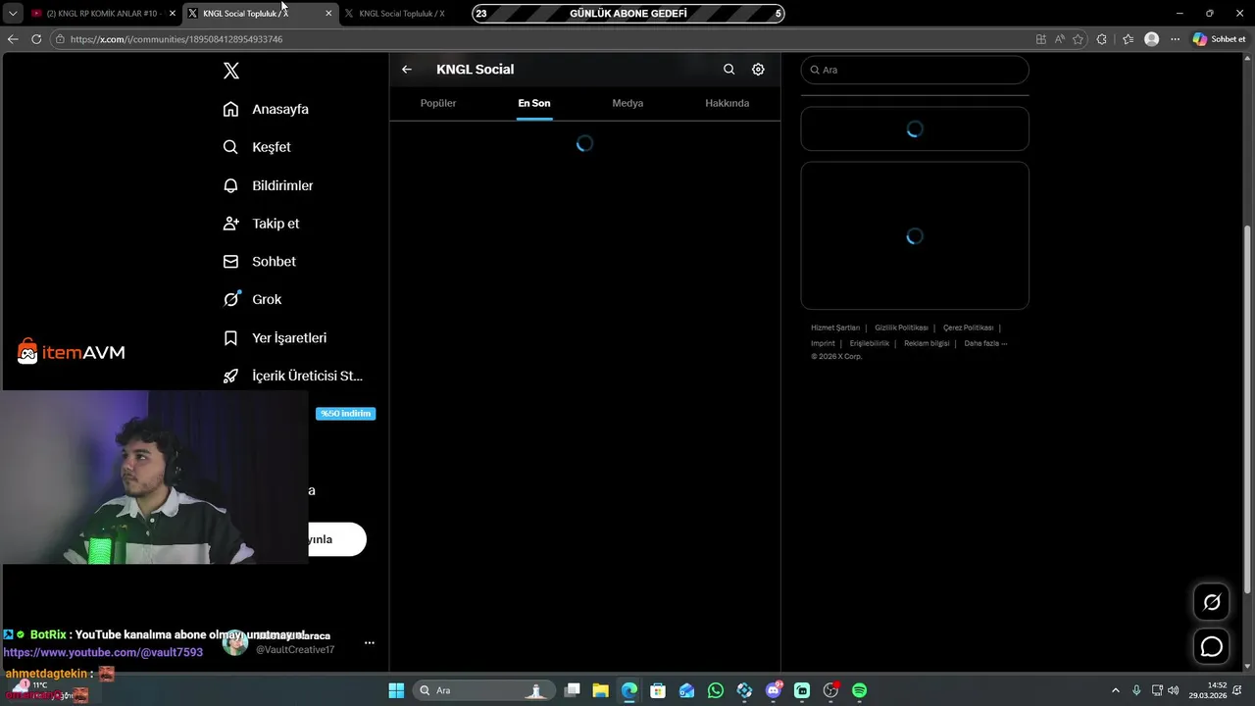
Task: Open WhatsApp from the taskbar
Action: coord(716,690)
